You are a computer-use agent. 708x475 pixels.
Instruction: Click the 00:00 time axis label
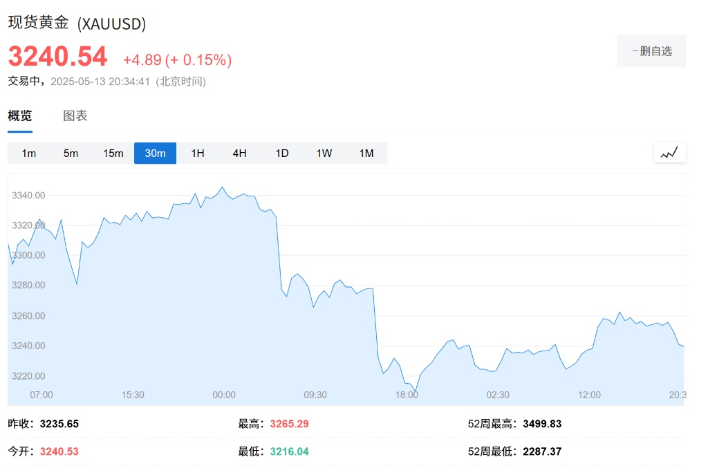(224, 395)
